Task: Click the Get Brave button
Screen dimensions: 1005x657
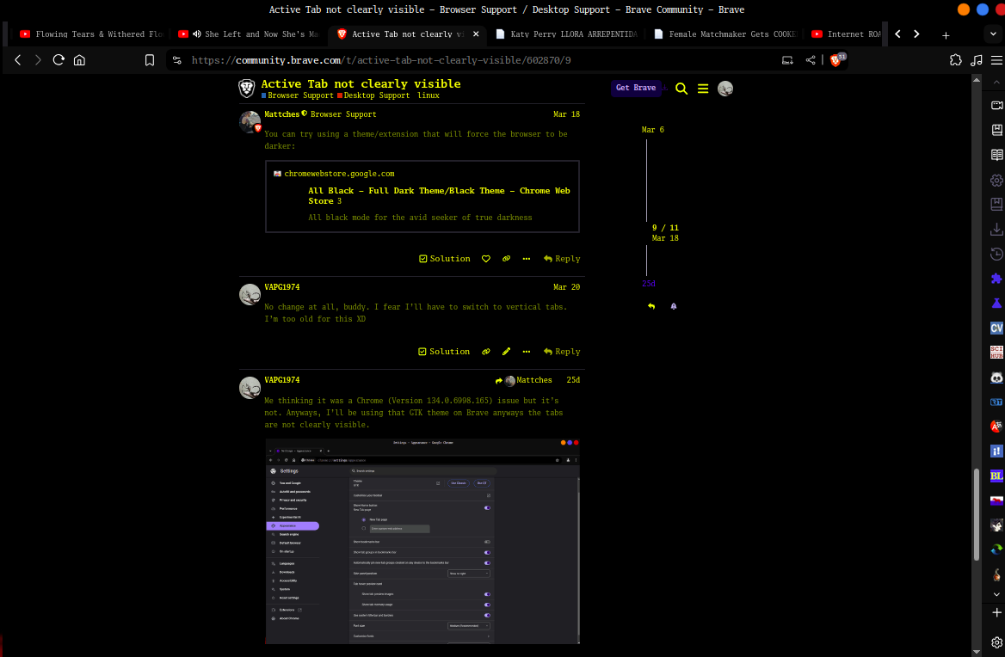Action: (636, 88)
